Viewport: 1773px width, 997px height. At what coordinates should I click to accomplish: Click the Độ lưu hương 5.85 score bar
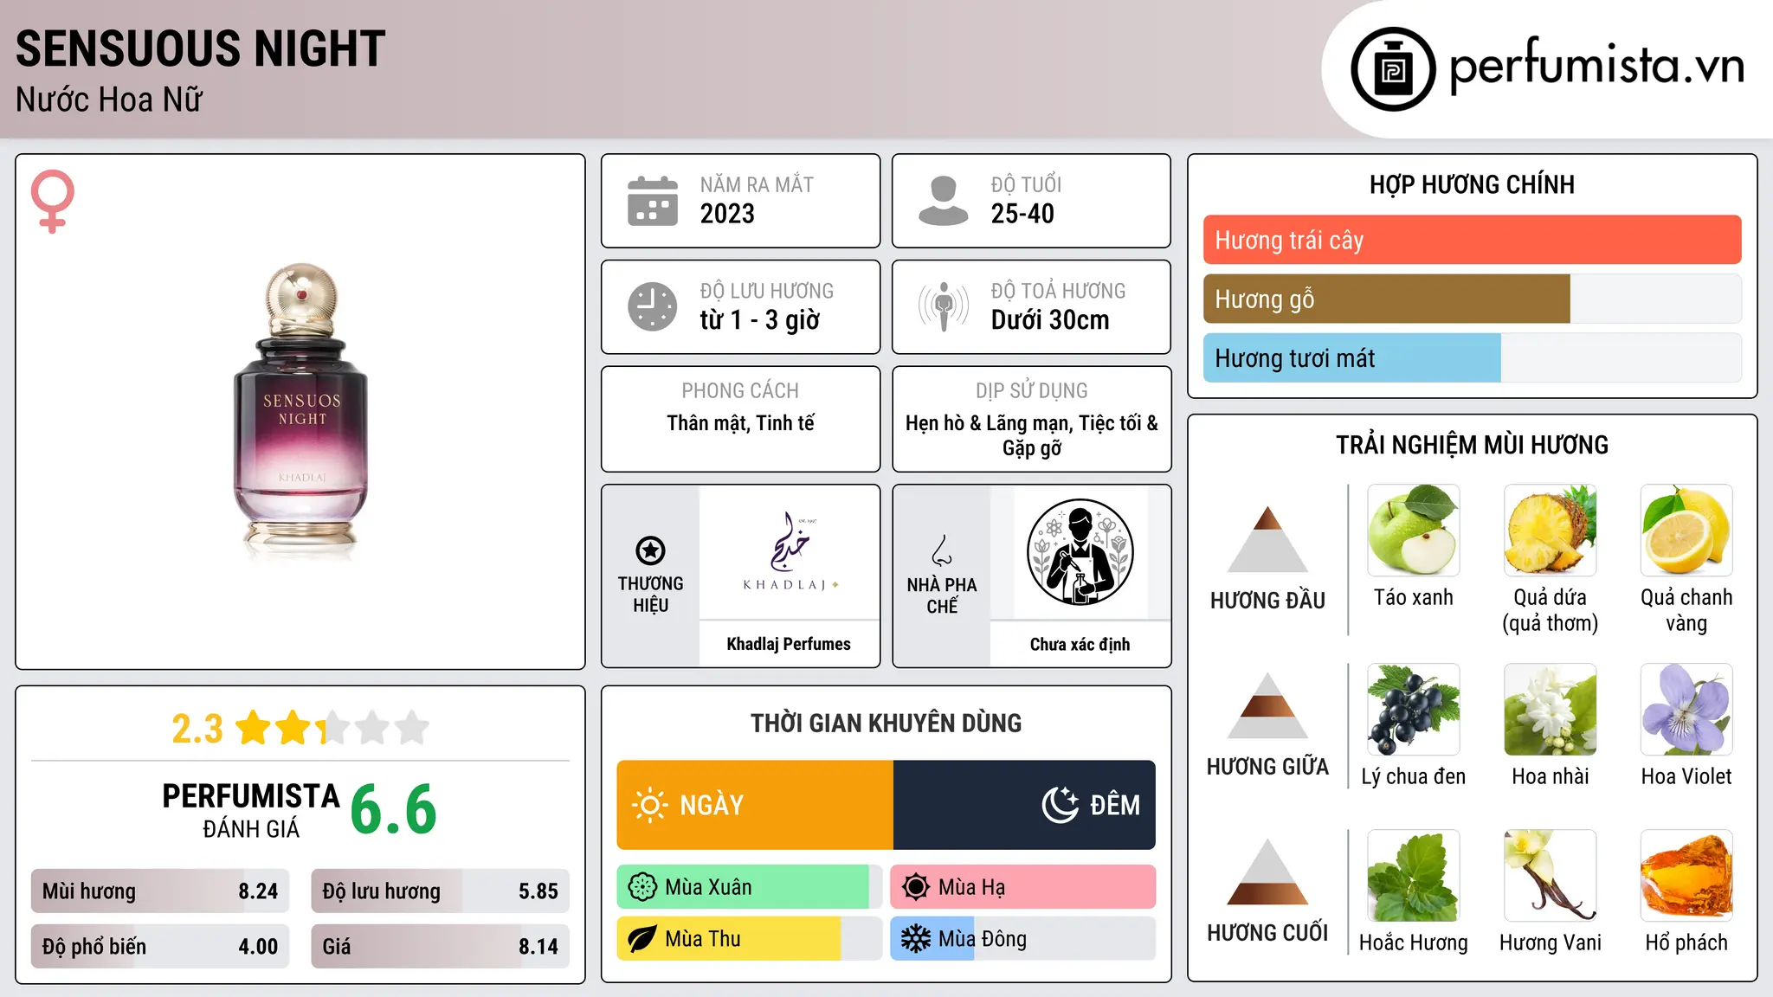[440, 891]
